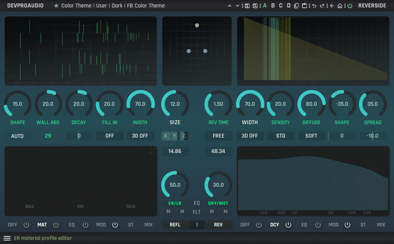Viewport: 394px width, 244px height.
Task: Click the favorite star icon beside preset name
Action: (56, 6)
